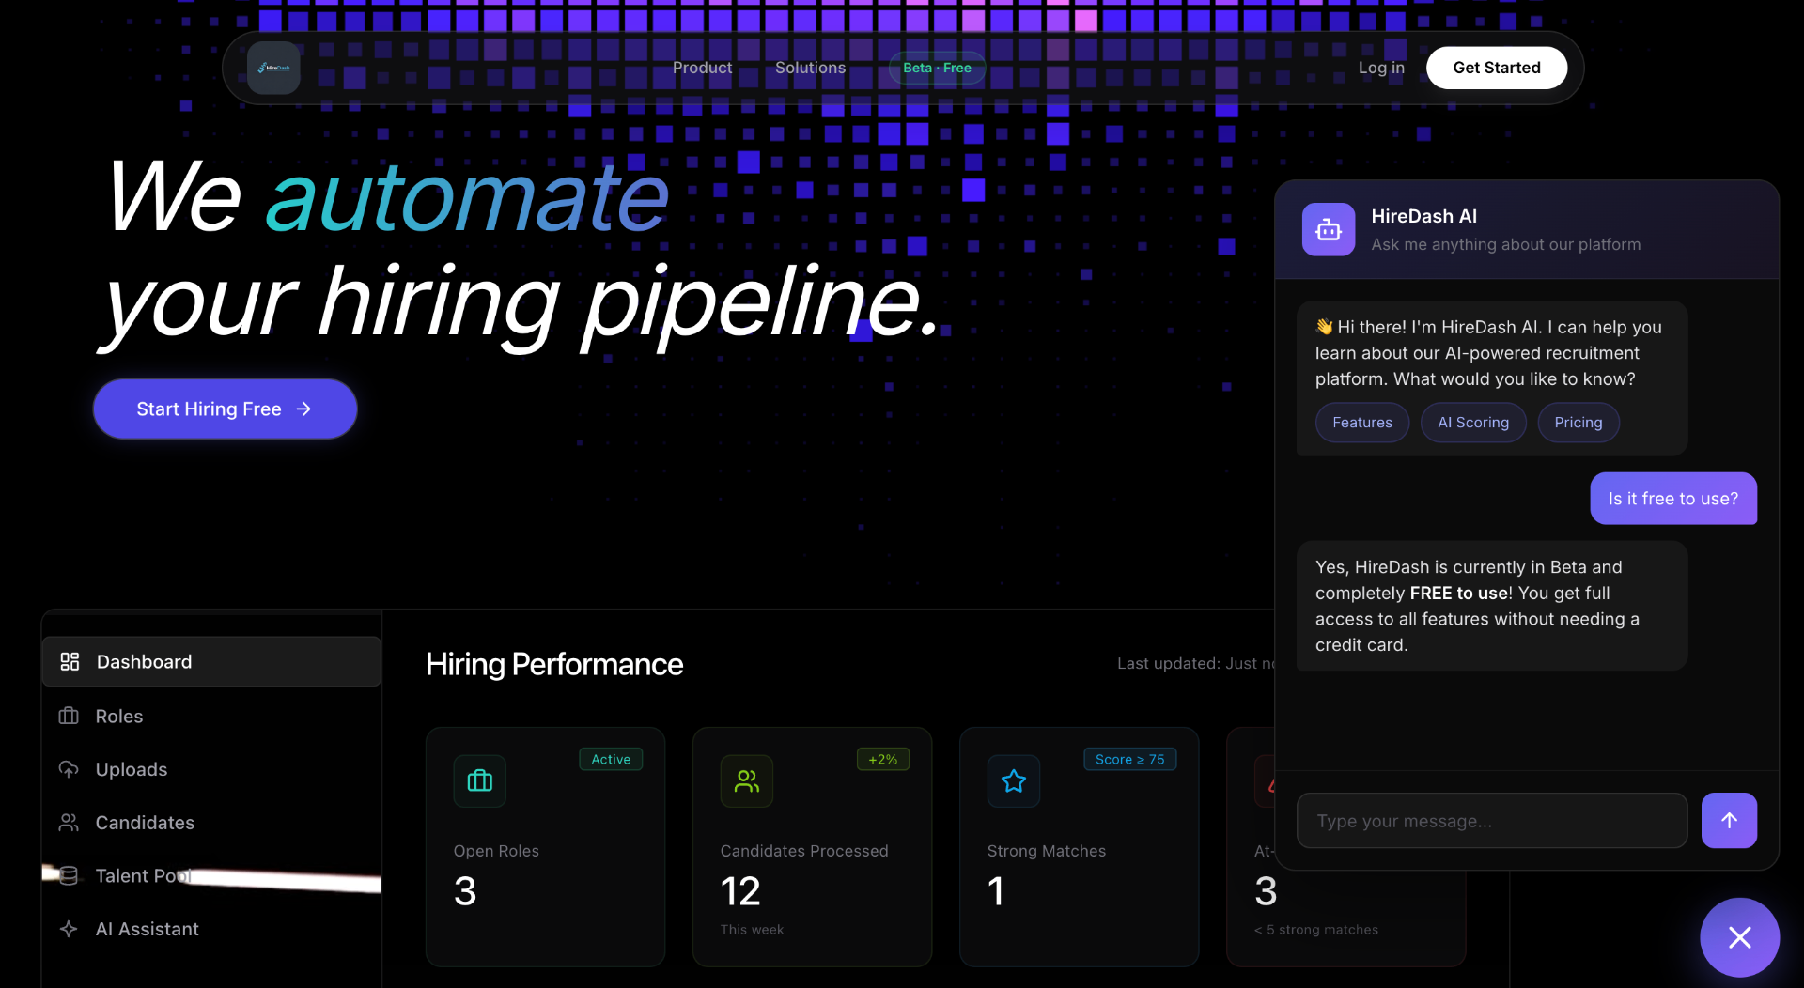Click the +2% badge
The image size is (1804, 988).
tap(883, 759)
